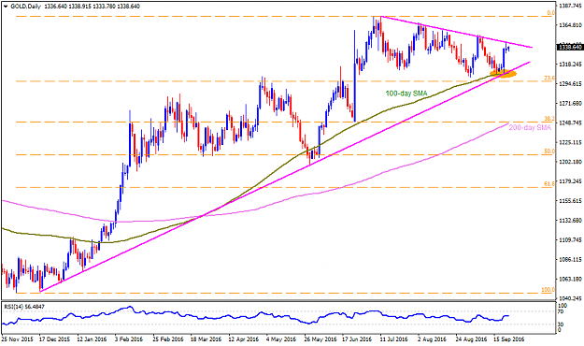
Task: Click price axis value 1364.810
Action: (571, 25)
